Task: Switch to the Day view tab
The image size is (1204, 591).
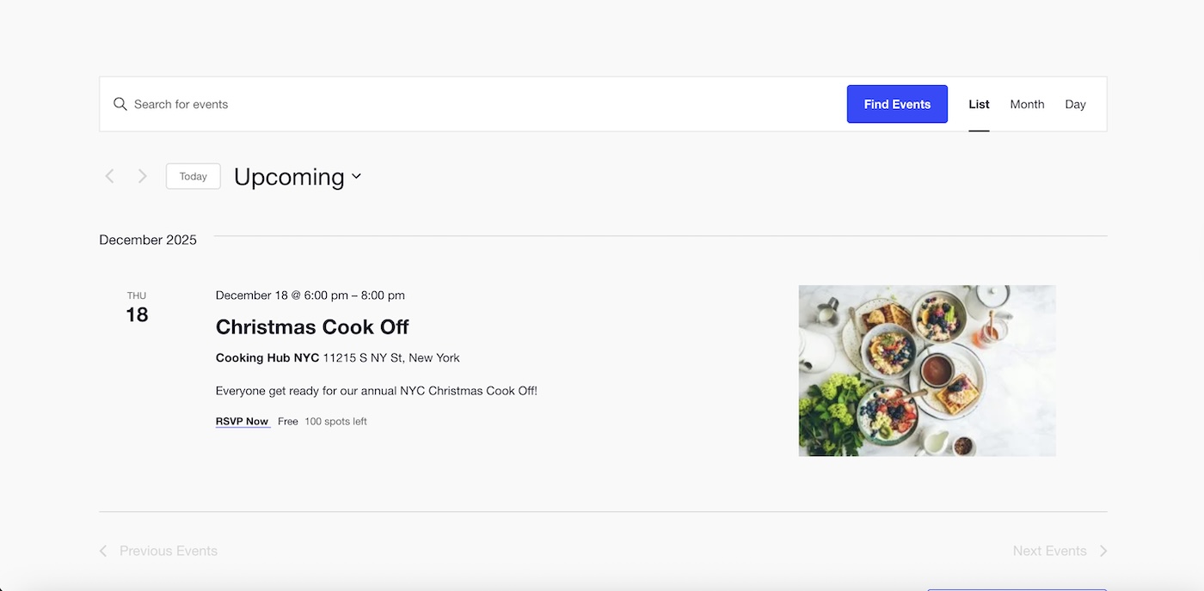Action: (1075, 104)
